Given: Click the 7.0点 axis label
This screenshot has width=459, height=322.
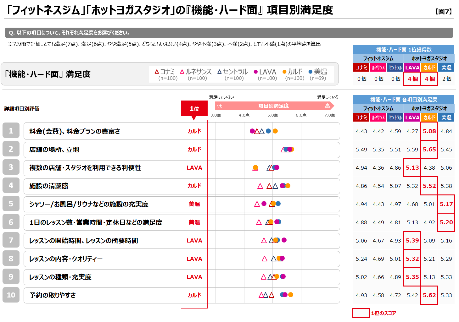Looking at the screenshot, I should tap(329, 115).
